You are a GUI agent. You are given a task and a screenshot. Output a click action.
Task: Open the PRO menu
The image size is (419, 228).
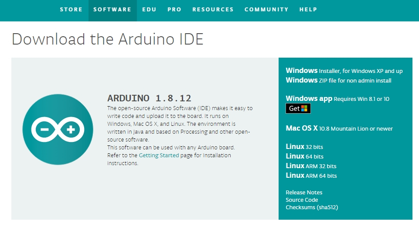(174, 10)
